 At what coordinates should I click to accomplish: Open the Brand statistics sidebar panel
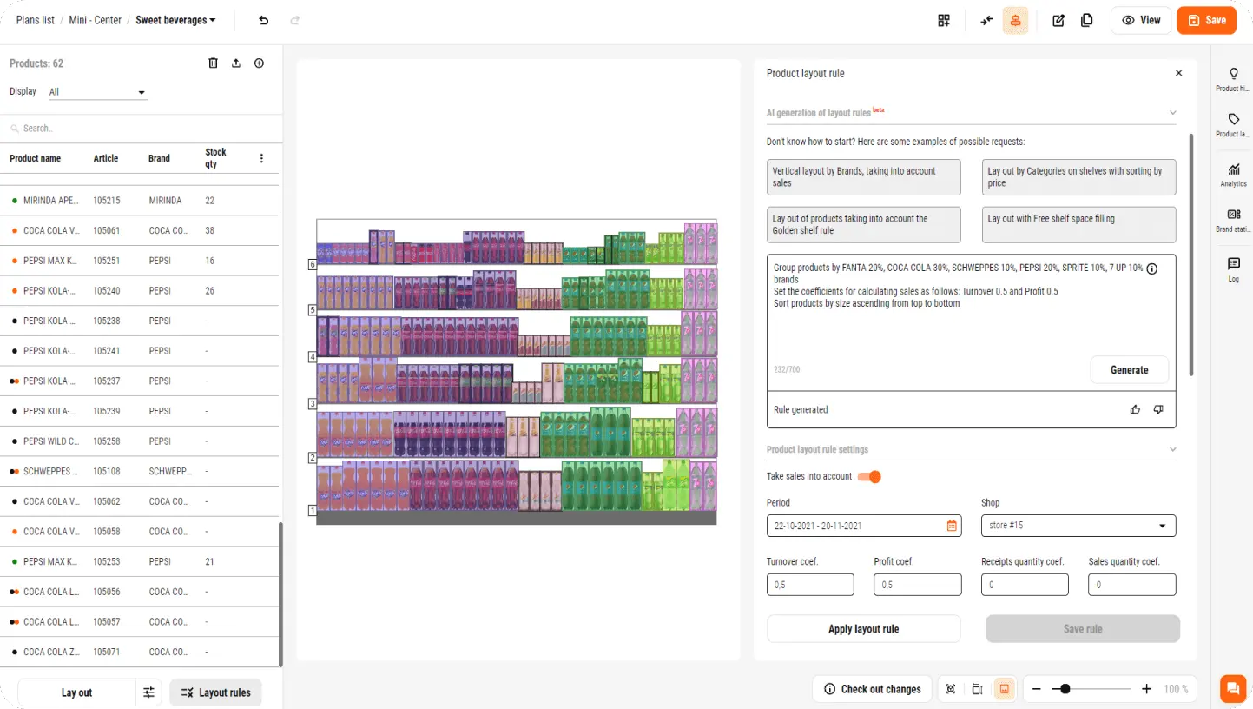point(1233,220)
